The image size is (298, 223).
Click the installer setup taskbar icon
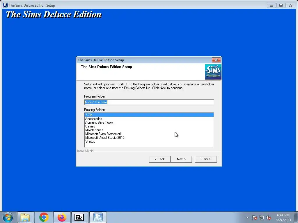pos(98,217)
